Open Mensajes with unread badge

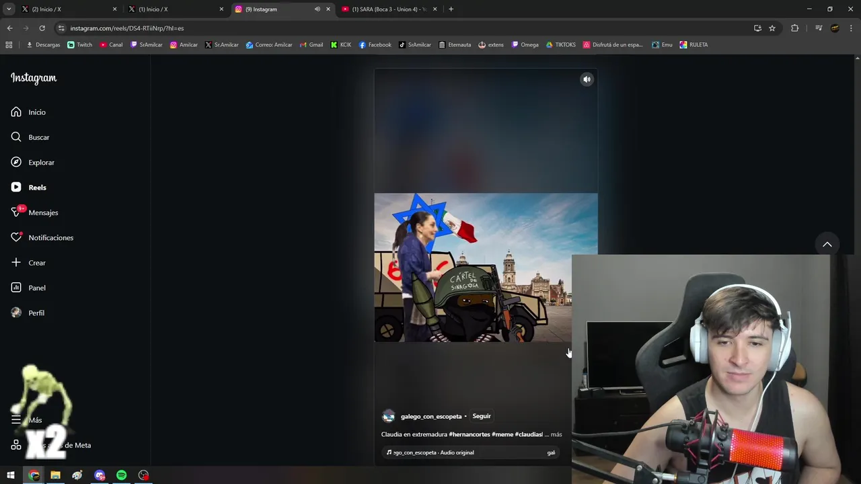click(34, 212)
